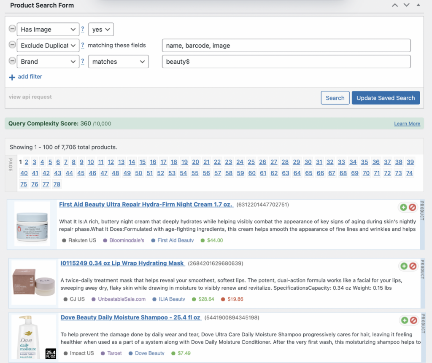Go to last results page 78
432x363 pixels.
(x=57, y=184)
